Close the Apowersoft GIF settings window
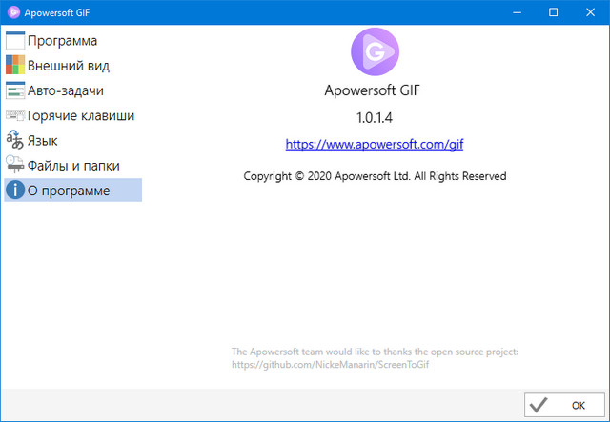This screenshot has width=610, height=422. (x=588, y=12)
